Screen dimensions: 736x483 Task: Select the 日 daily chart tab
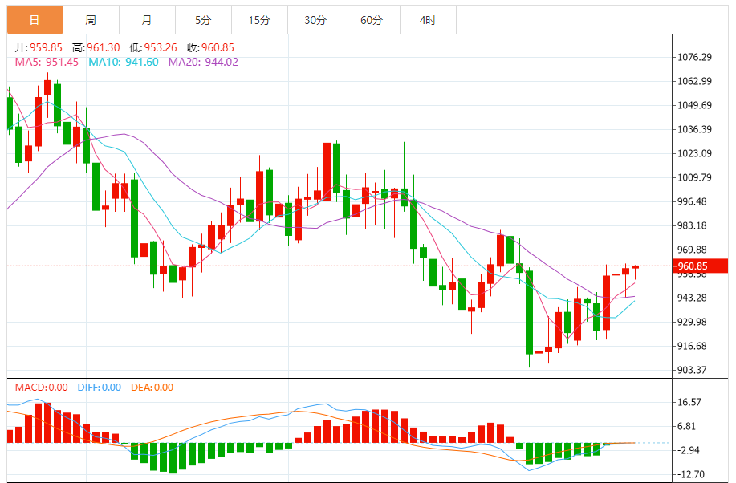point(35,20)
